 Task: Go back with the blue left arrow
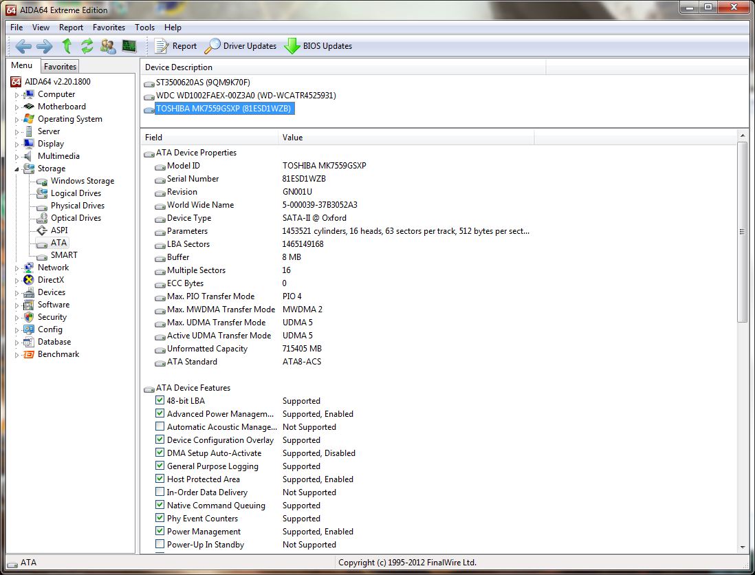click(x=23, y=46)
